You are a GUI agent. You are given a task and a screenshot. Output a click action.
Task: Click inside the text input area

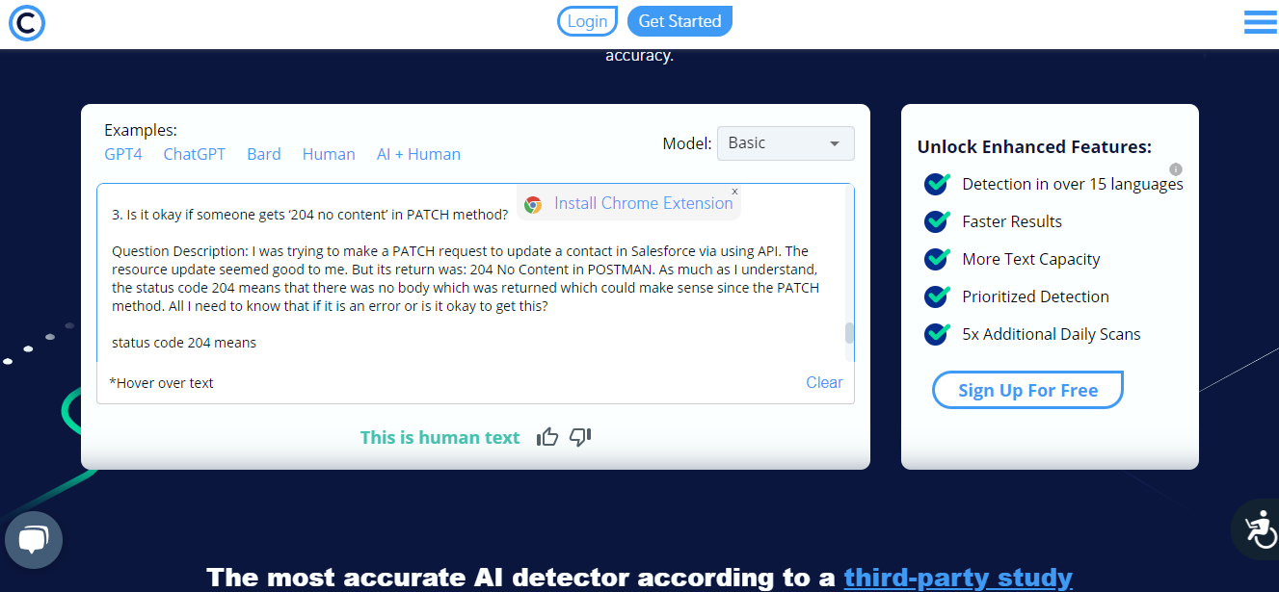pyautogui.click(x=470, y=274)
